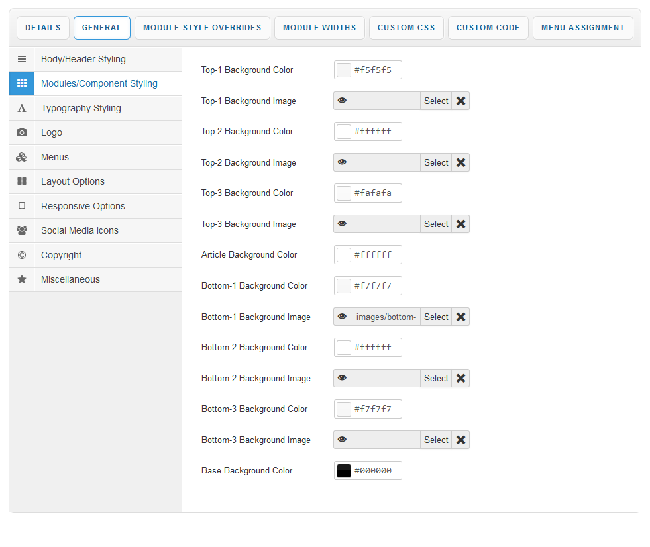Image resolution: width=650 pixels, height=547 pixels.
Task: Click the copyright symbol icon in sidebar
Action: tap(22, 255)
